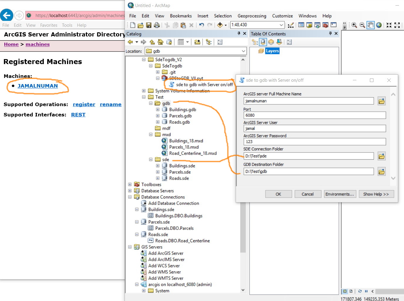Image resolution: width=404 pixels, height=301 pixels.
Task: Open the Selection menu
Action: (223, 16)
